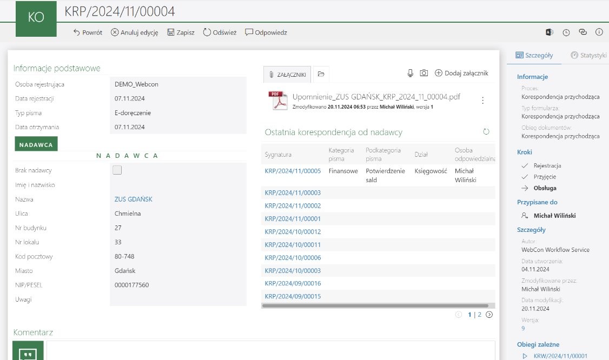Click the microphone icon above attachments
This screenshot has height=360, width=609.
(411, 73)
